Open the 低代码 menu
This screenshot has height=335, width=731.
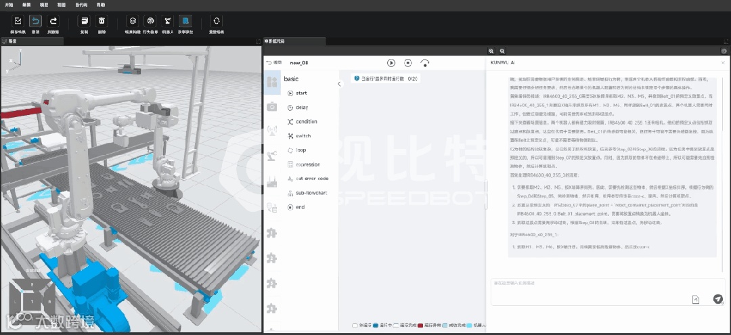point(81,4)
